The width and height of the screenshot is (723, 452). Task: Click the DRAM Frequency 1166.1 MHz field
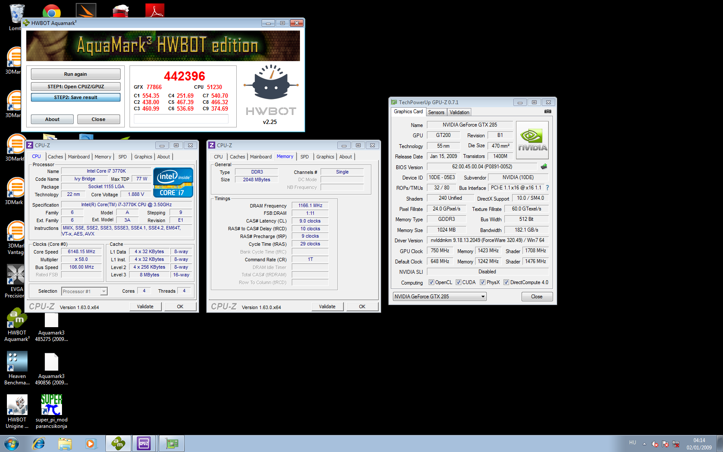310,205
